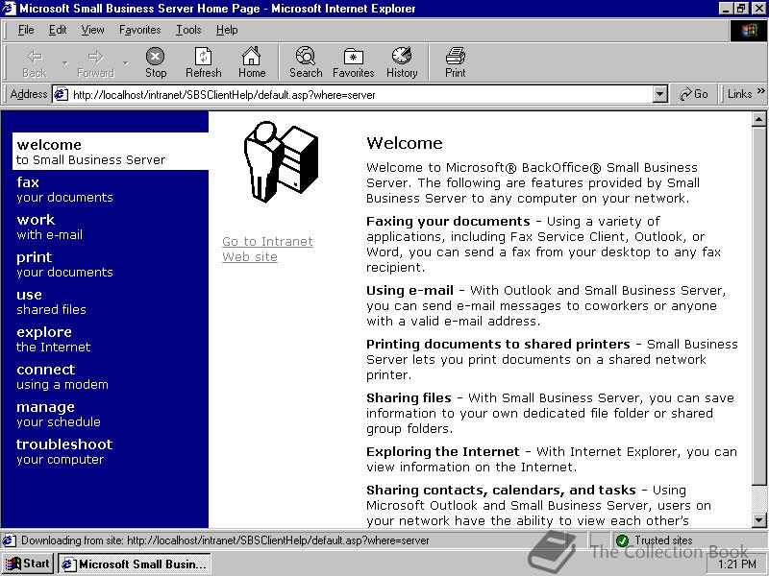769x576 pixels.
Task: Click the Trusted sites checkmark icon
Action: click(622, 540)
